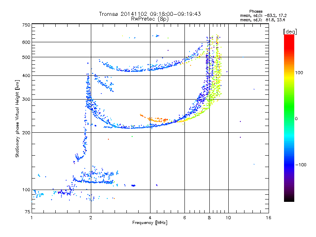
Task: Click colorbar tick label 0
Action: tap(296, 119)
